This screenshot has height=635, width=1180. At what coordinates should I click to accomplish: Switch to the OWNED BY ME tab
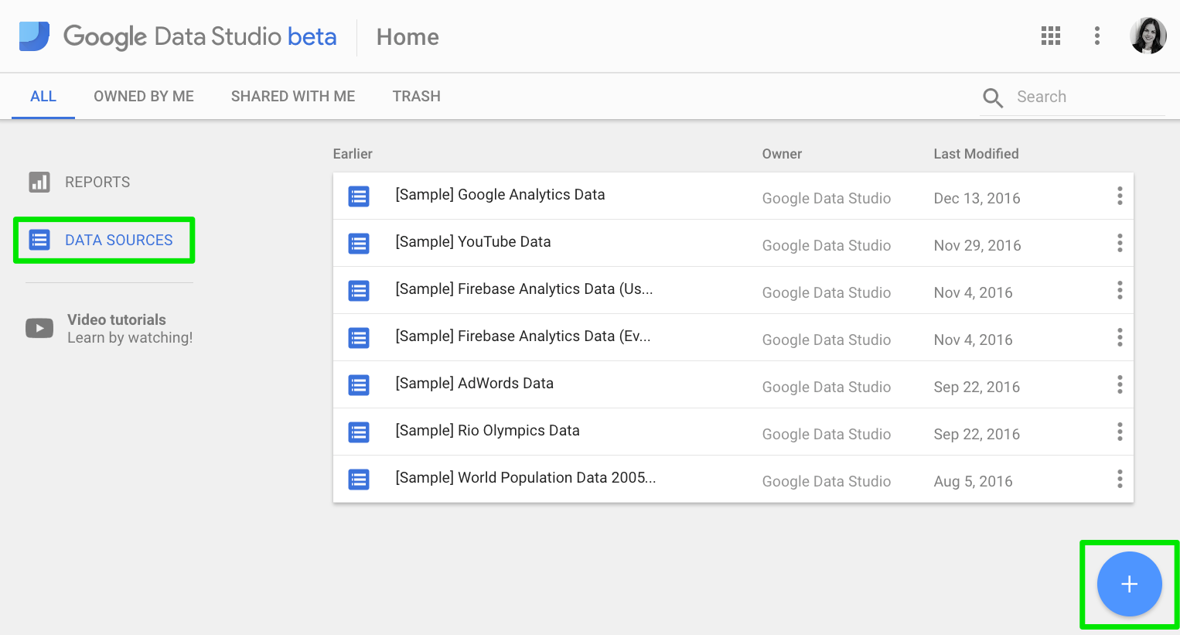point(144,97)
